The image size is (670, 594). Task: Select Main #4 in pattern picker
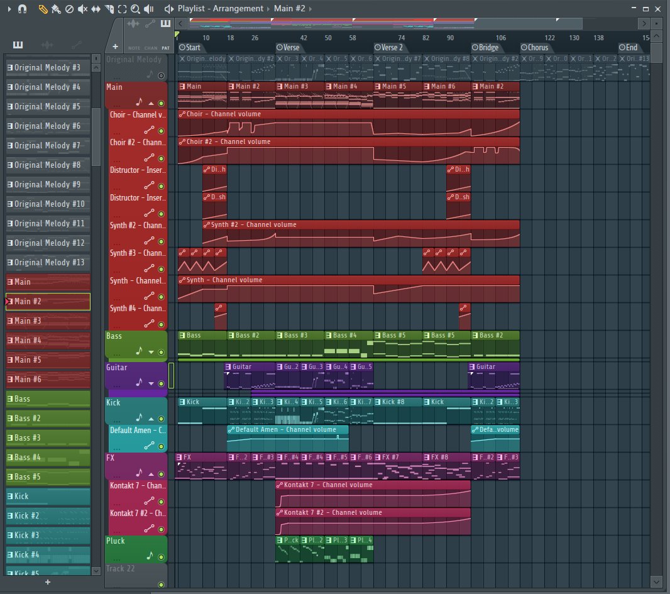pyautogui.click(x=48, y=340)
